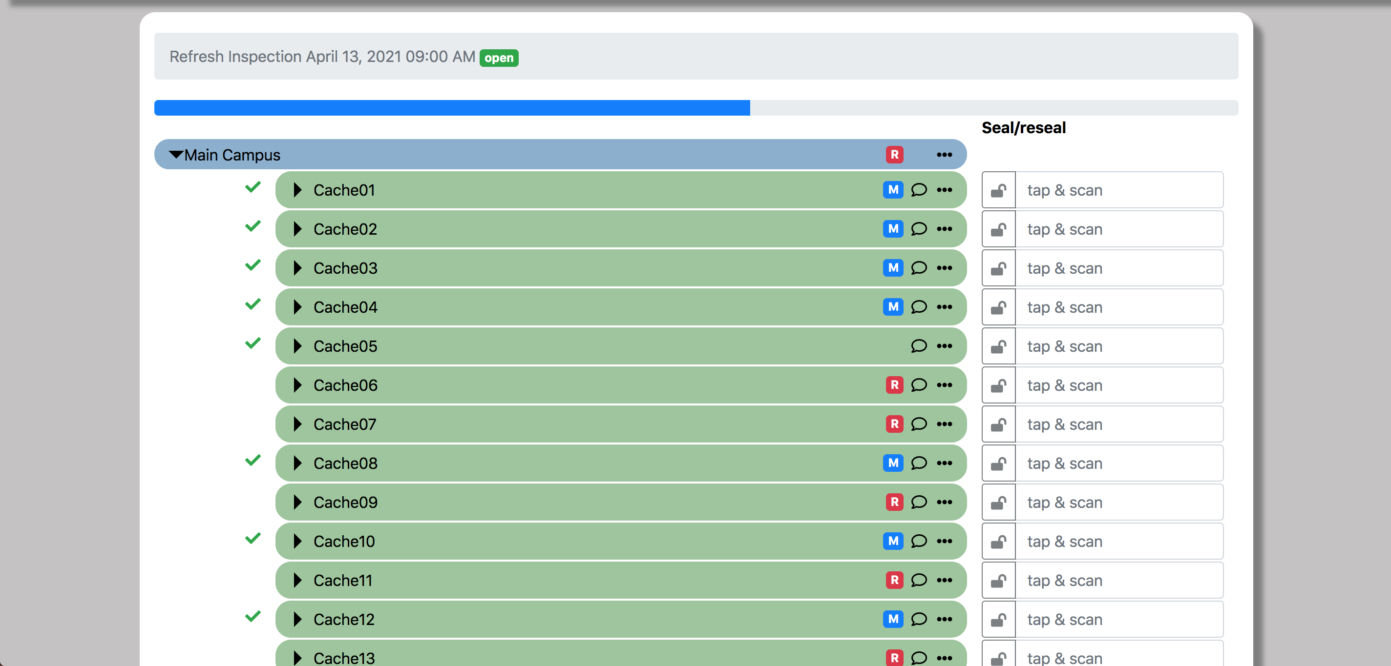Click the unlock icon beside Cache05

coord(998,346)
